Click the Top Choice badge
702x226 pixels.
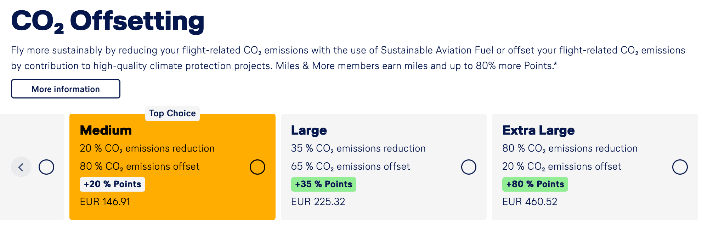click(172, 113)
